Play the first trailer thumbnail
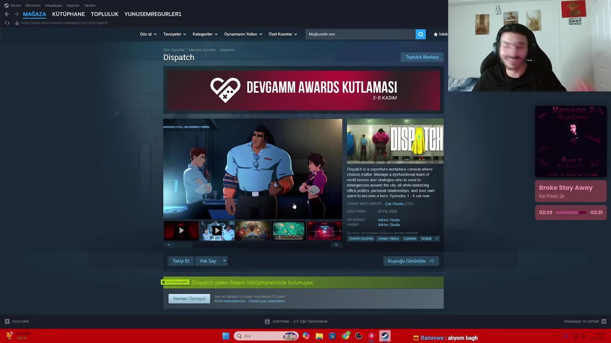 pyautogui.click(x=181, y=231)
